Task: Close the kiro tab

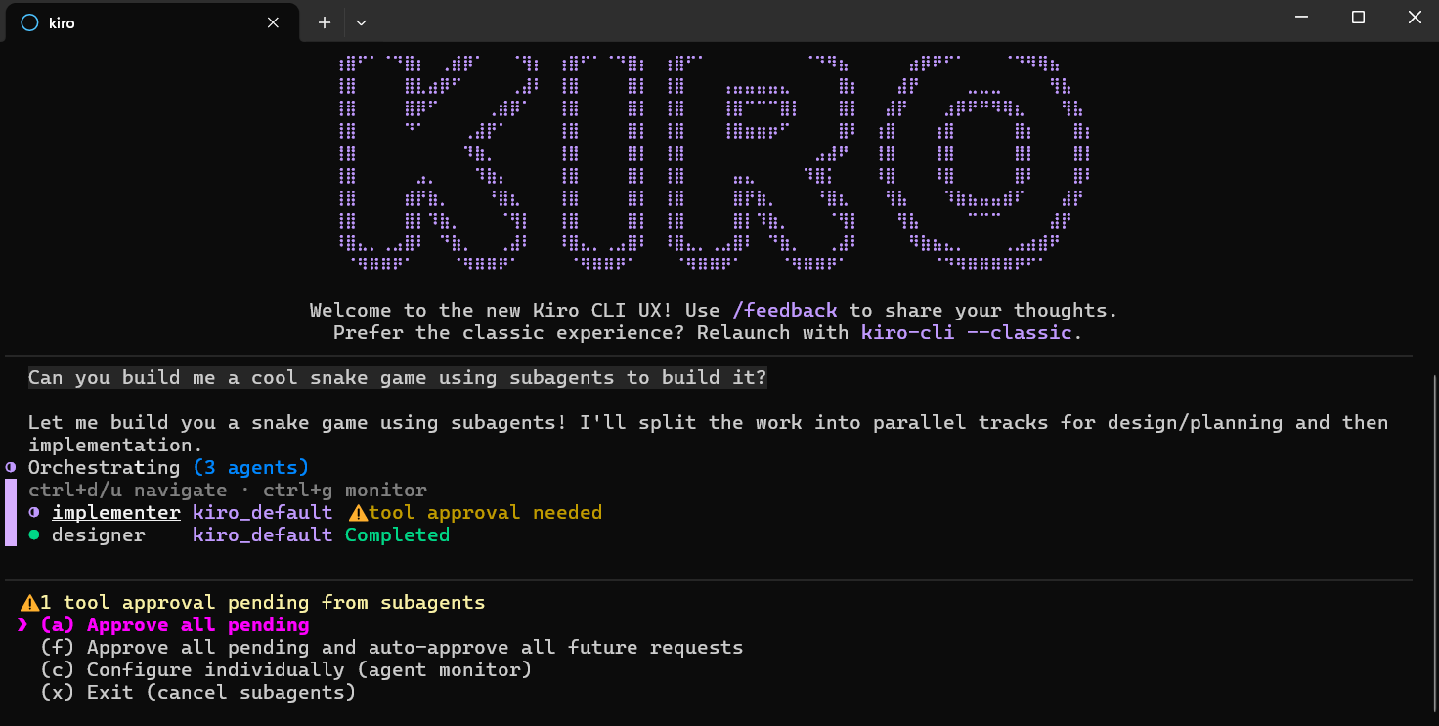Action: [x=273, y=22]
